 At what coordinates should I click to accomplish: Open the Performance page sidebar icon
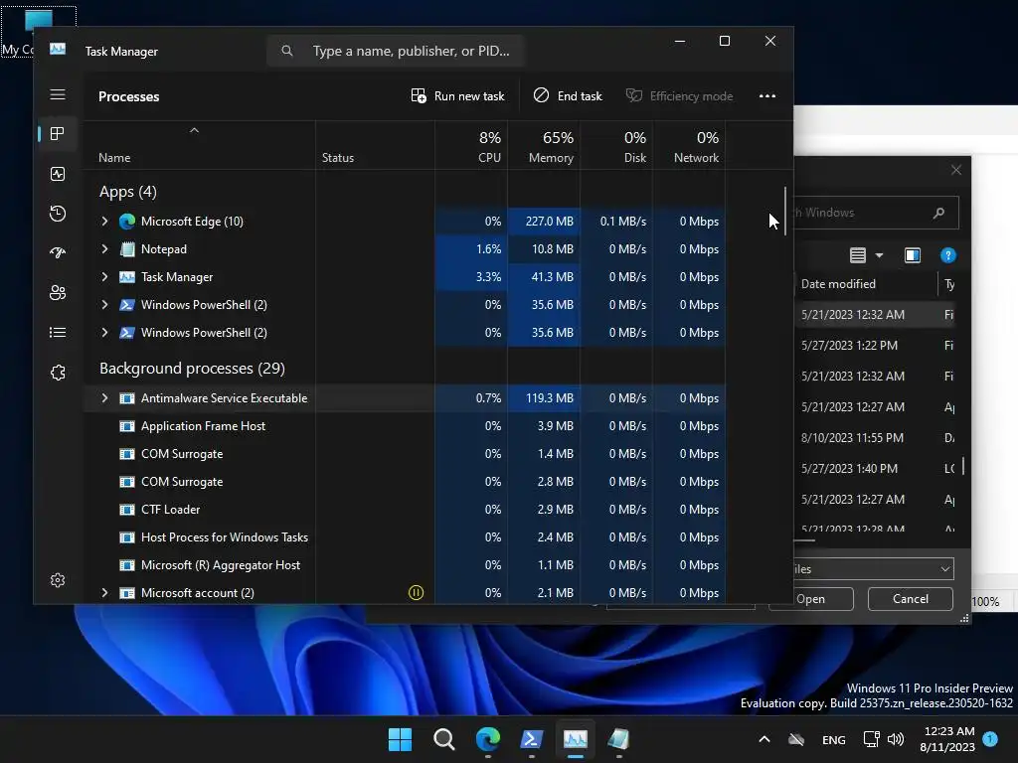click(x=58, y=174)
